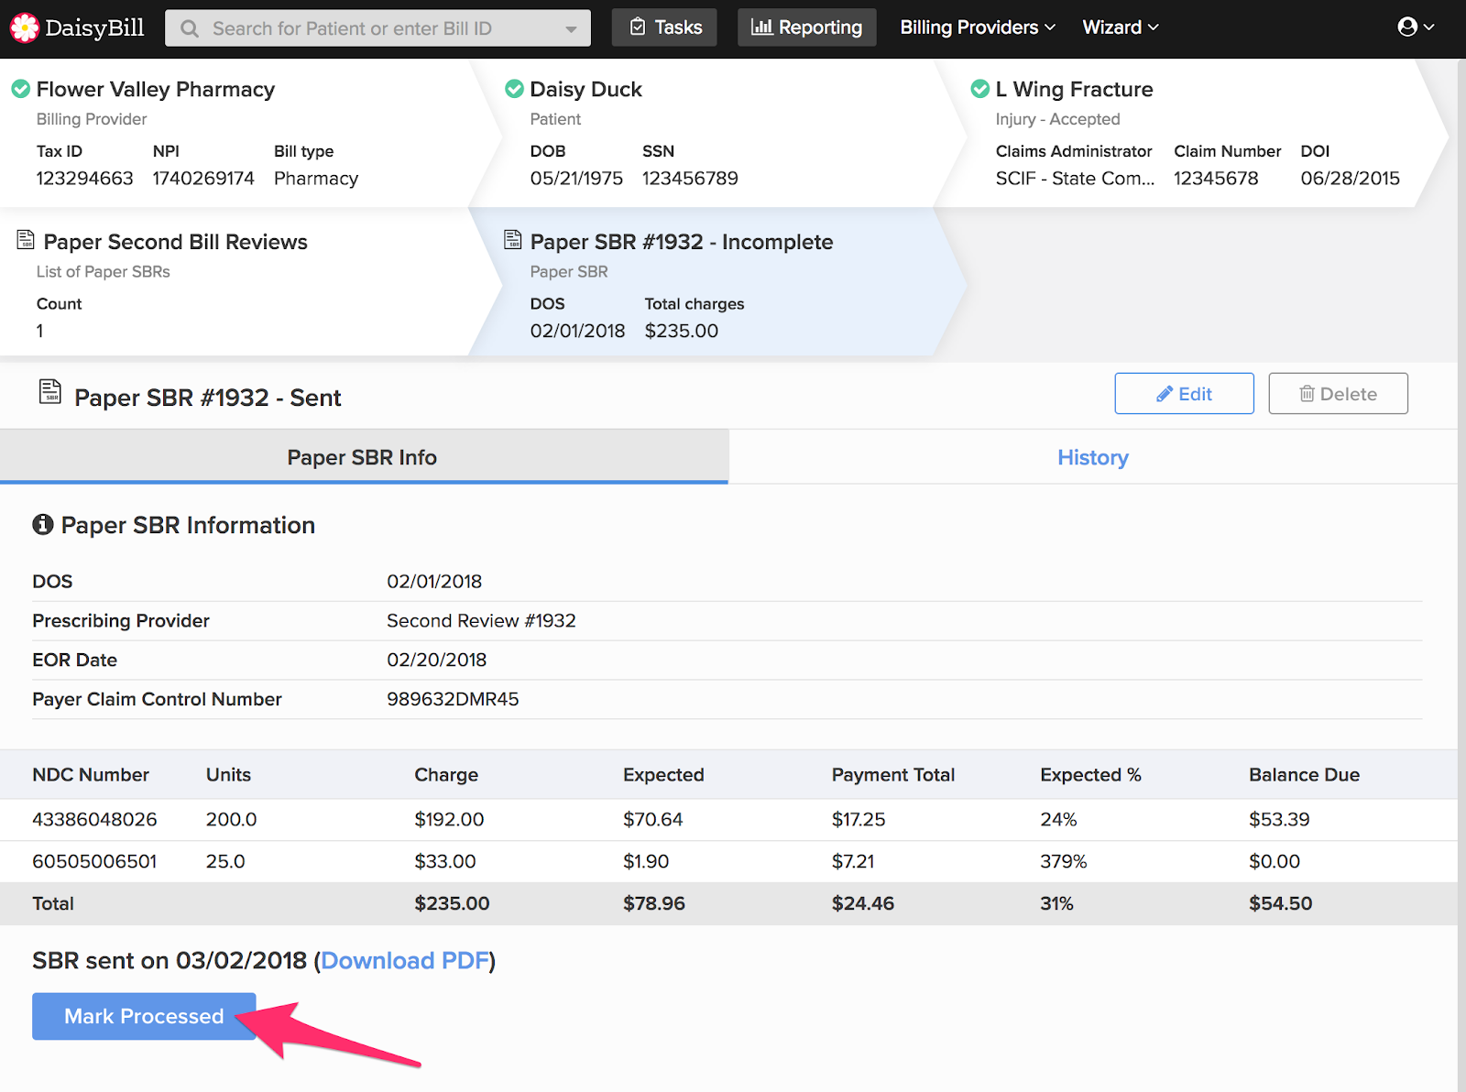Open the Paper Second Bill Reviews list
1466x1092 pixels.
coord(176,242)
